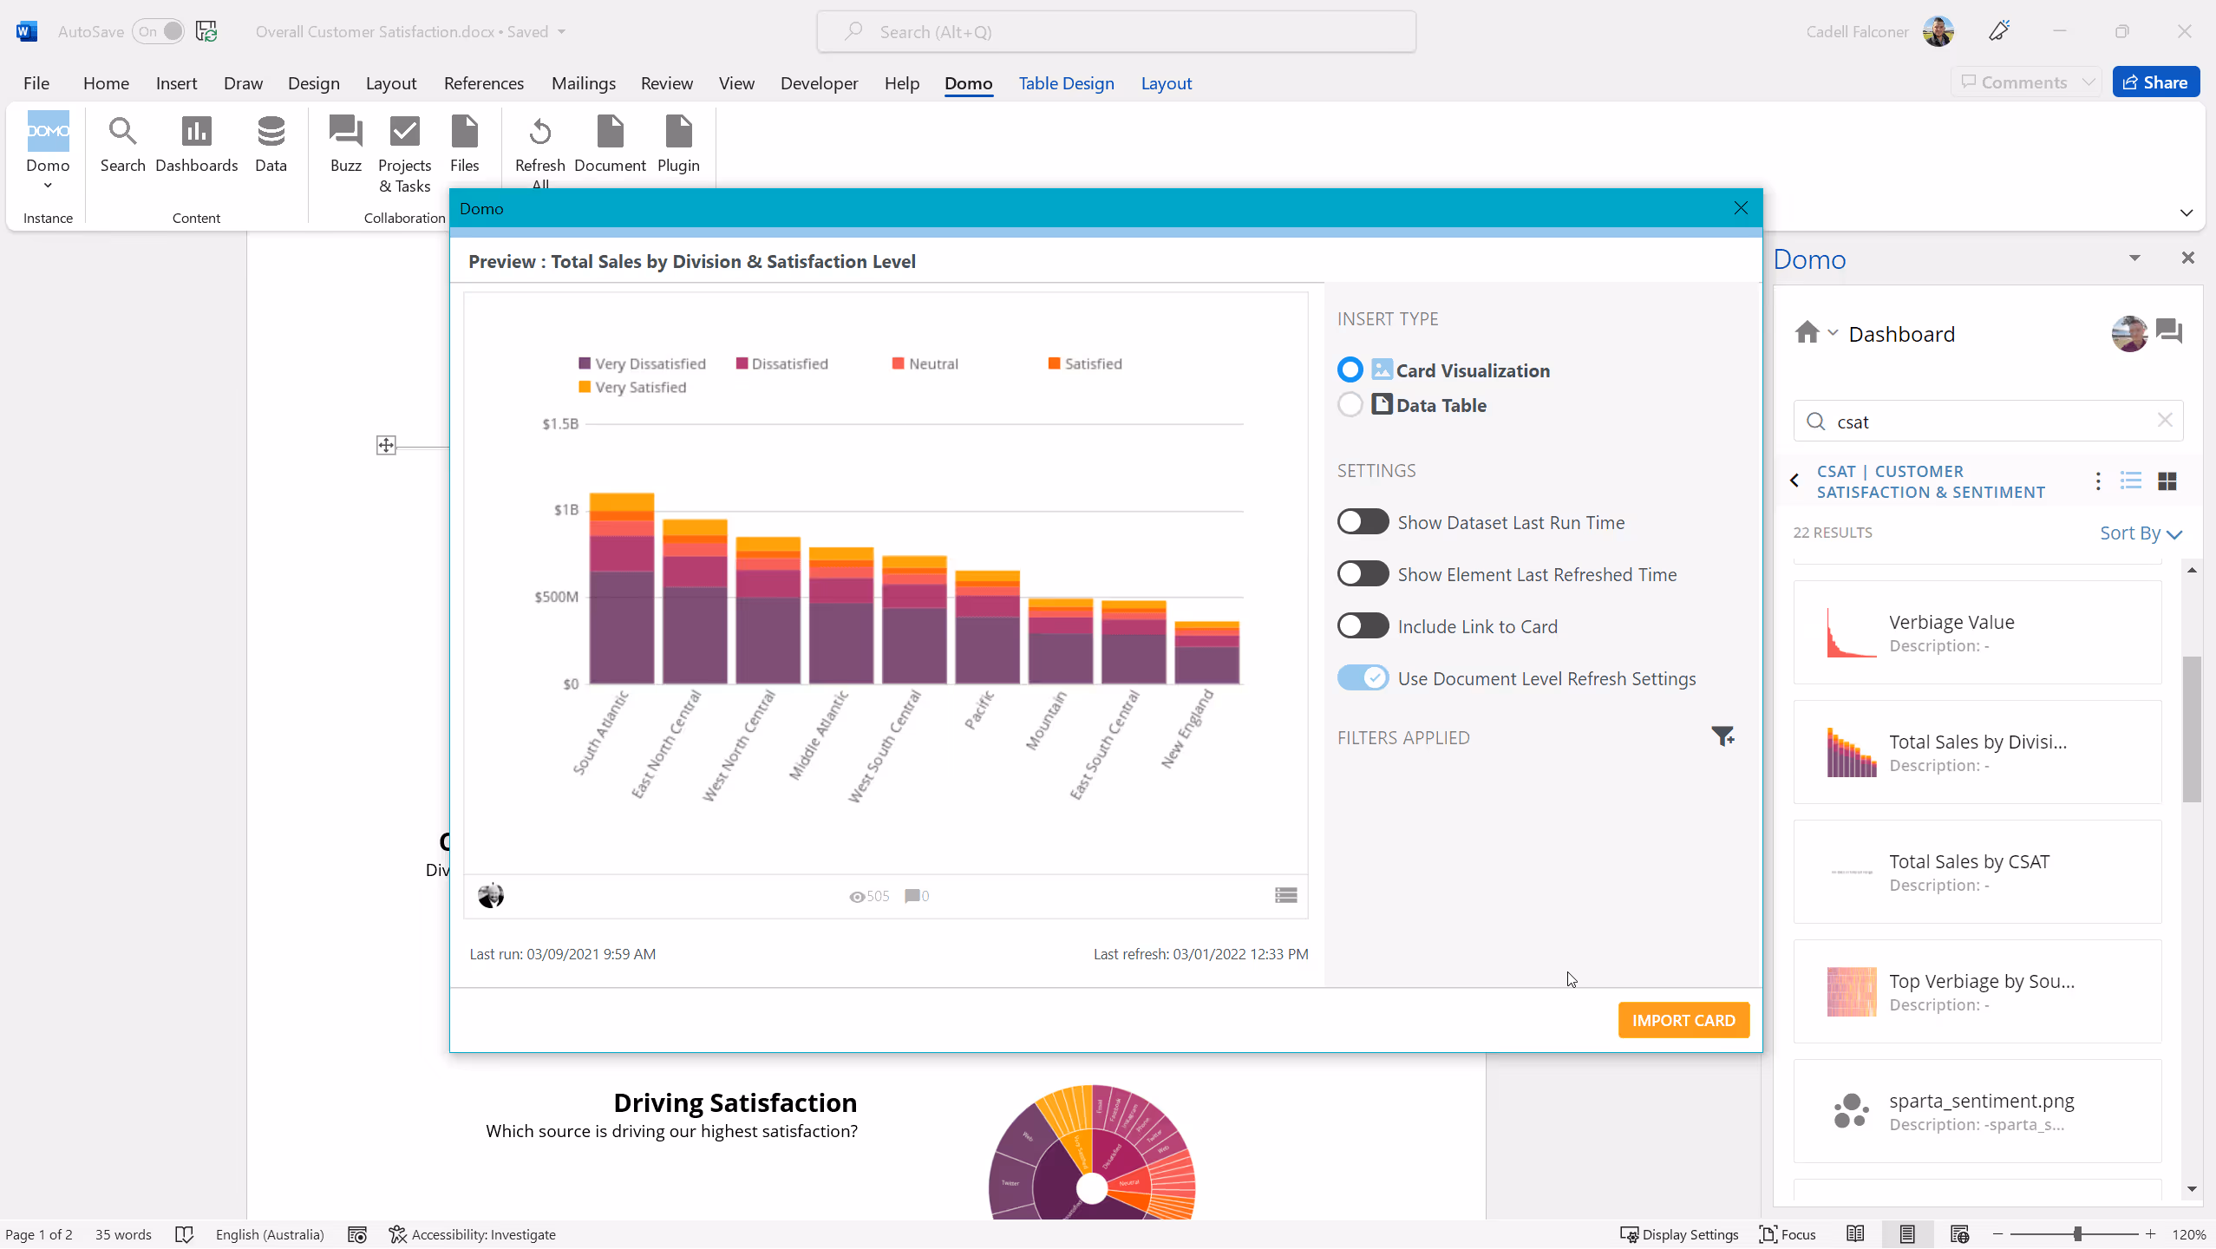Screen dimensions: 2216x1249
Task: Open Projects & Tasks in ribbon
Action: [404, 154]
